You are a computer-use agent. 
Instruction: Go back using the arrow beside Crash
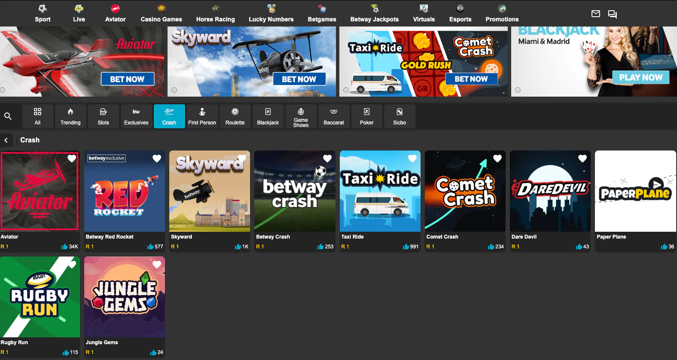6,140
